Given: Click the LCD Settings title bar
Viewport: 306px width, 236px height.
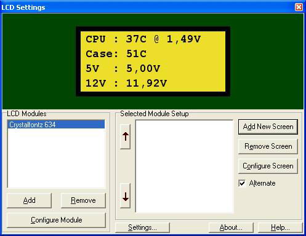Looking at the screenshot, I should tap(148, 7).
